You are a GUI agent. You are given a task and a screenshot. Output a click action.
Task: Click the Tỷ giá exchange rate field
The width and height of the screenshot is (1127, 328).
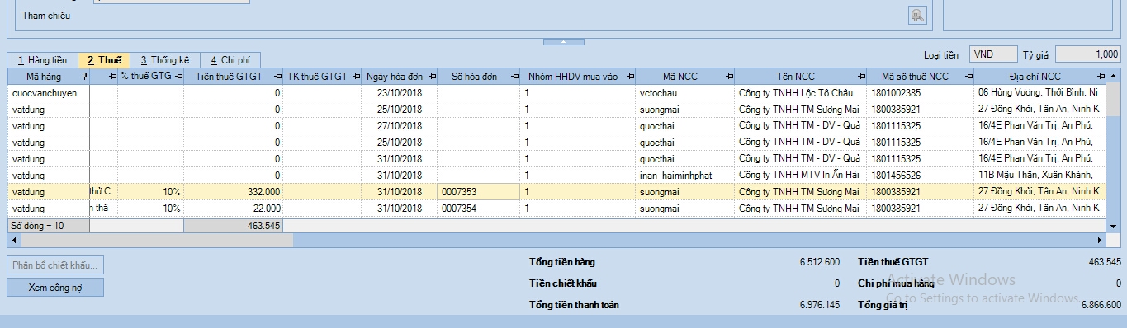1088,54
